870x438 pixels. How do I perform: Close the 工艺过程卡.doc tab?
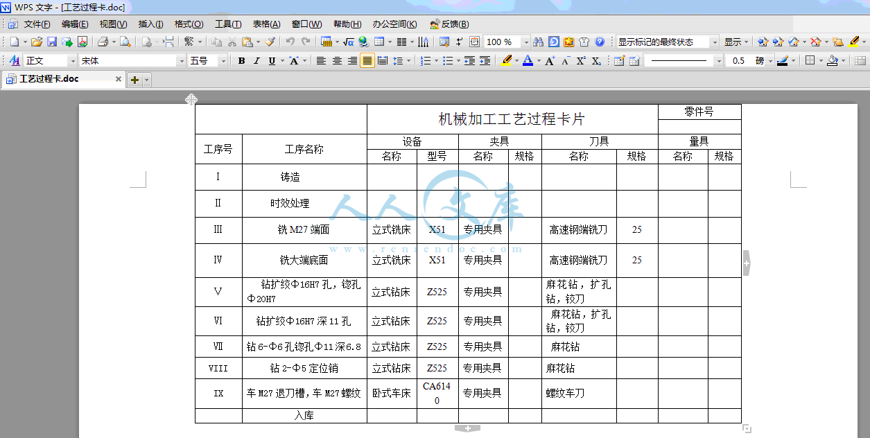tap(119, 79)
